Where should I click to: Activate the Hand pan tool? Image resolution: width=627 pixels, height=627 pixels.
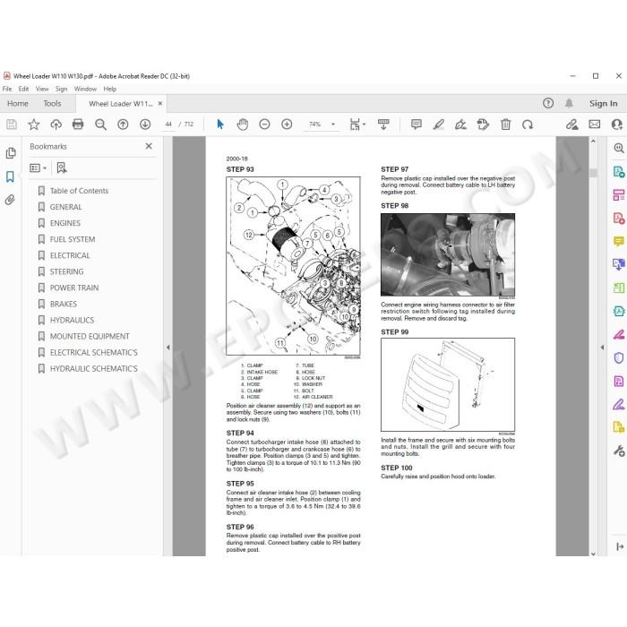pyautogui.click(x=243, y=125)
